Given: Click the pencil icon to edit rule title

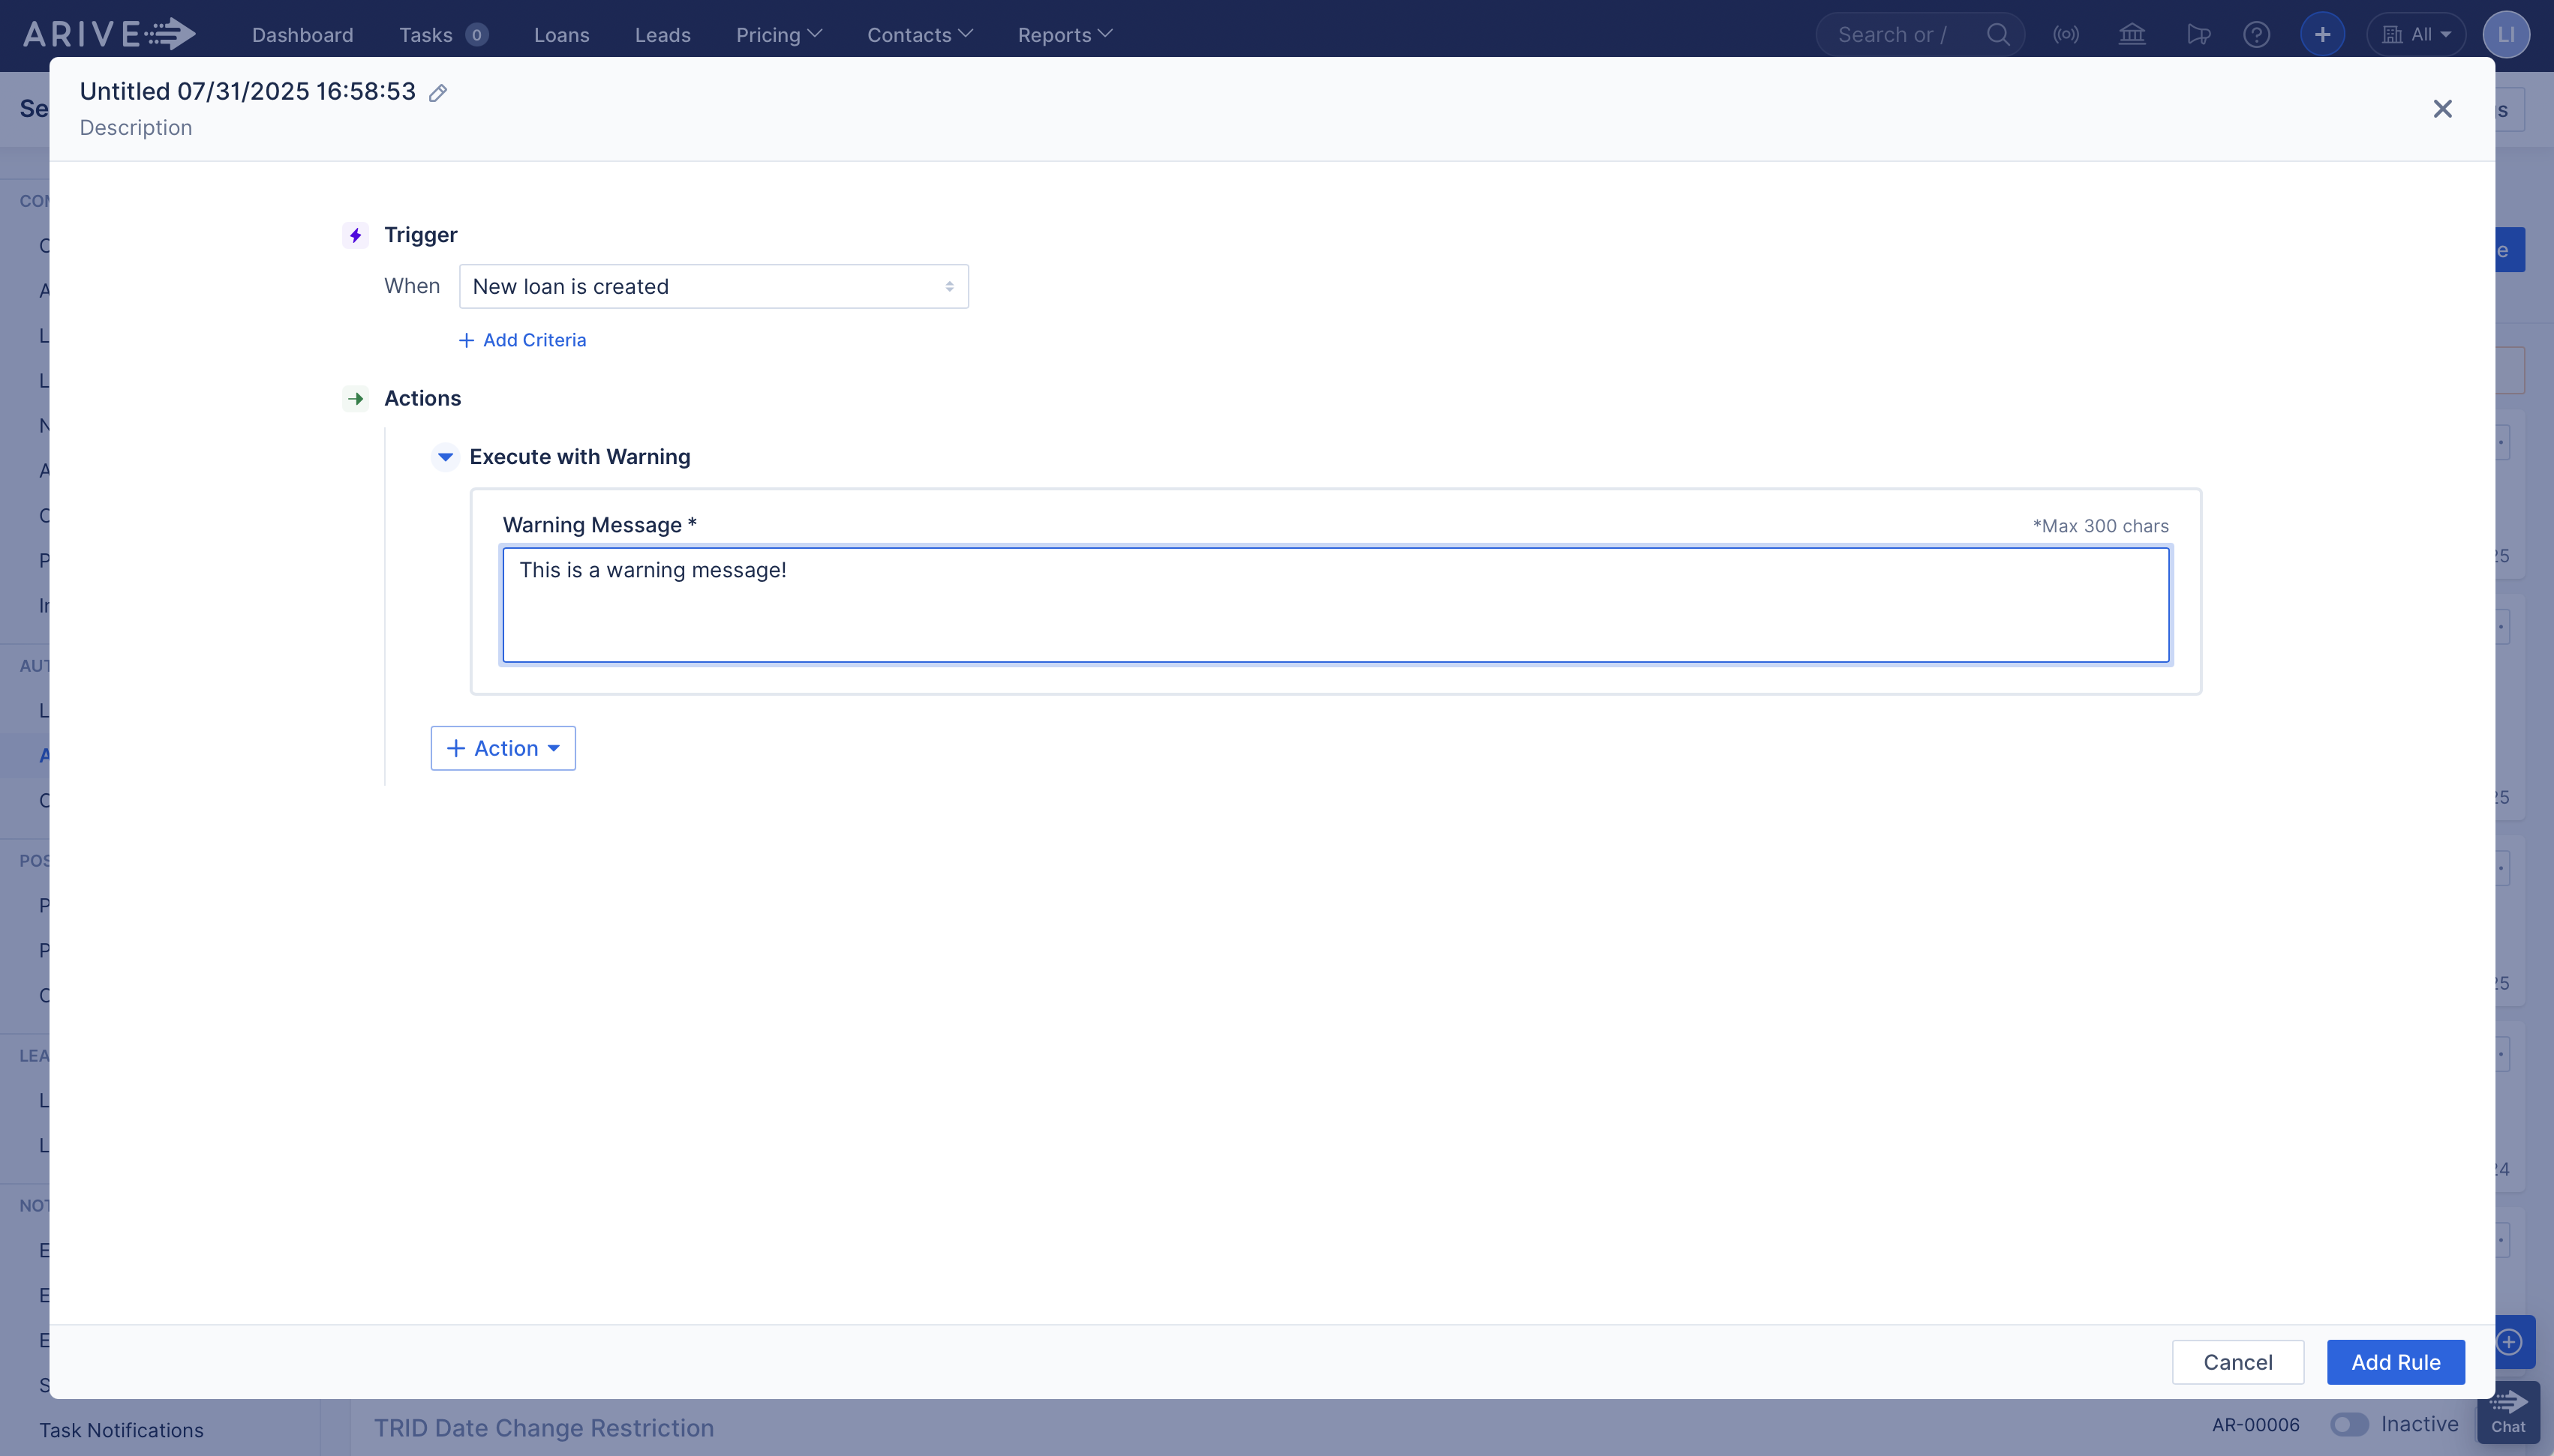Looking at the screenshot, I should (x=437, y=93).
